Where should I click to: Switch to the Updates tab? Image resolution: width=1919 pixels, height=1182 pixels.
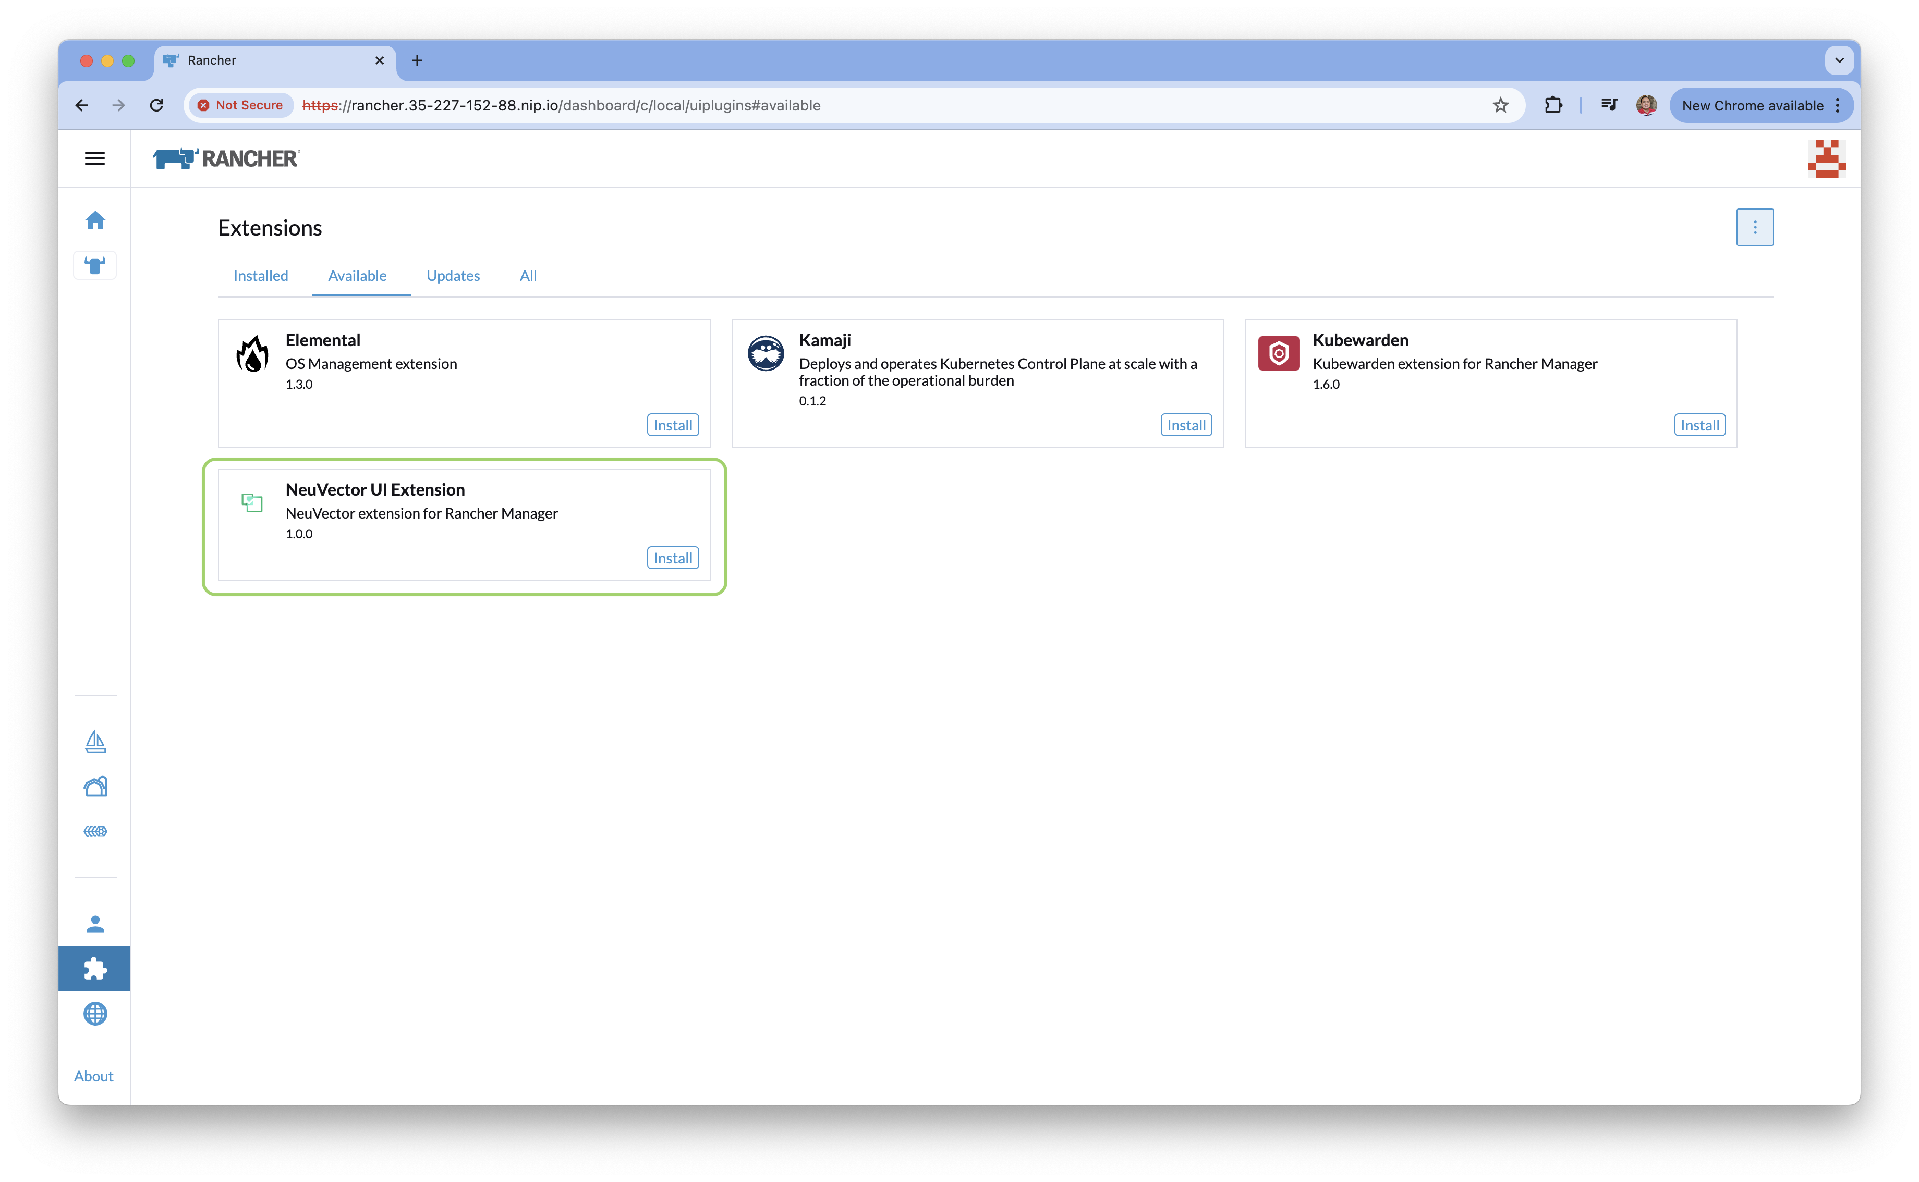[453, 276]
